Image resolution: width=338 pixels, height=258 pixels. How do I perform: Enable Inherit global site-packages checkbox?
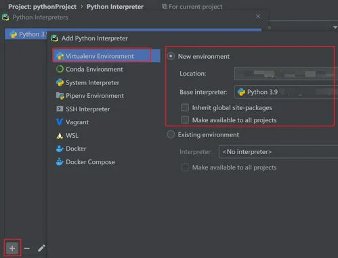pyautogui.click(x=185, y=107)
